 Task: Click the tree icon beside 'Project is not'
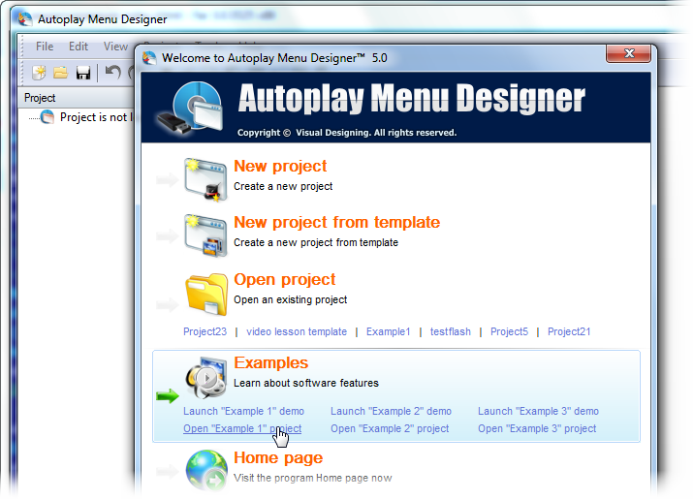(x=47, y=117)
